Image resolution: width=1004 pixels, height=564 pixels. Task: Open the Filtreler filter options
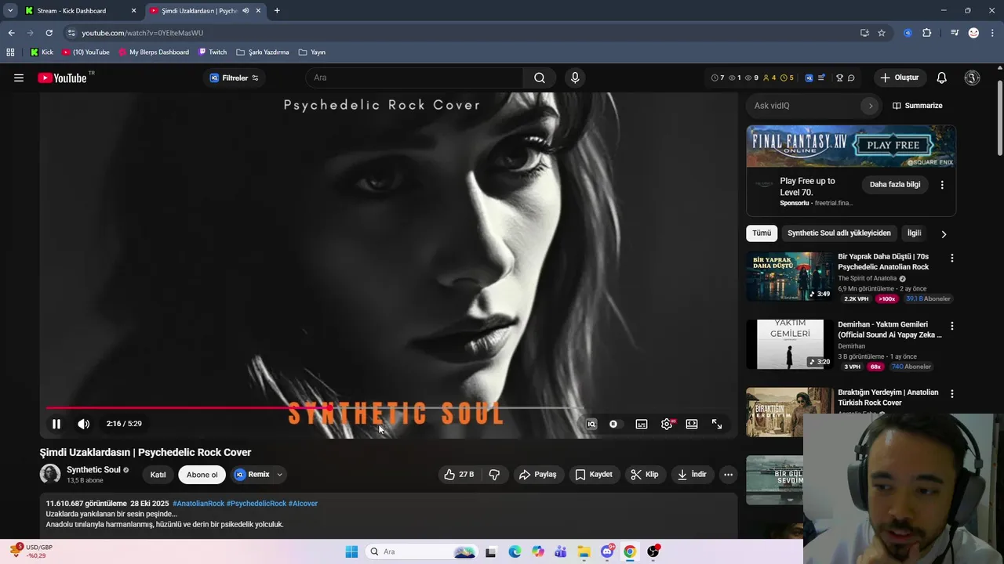[235, 78]
